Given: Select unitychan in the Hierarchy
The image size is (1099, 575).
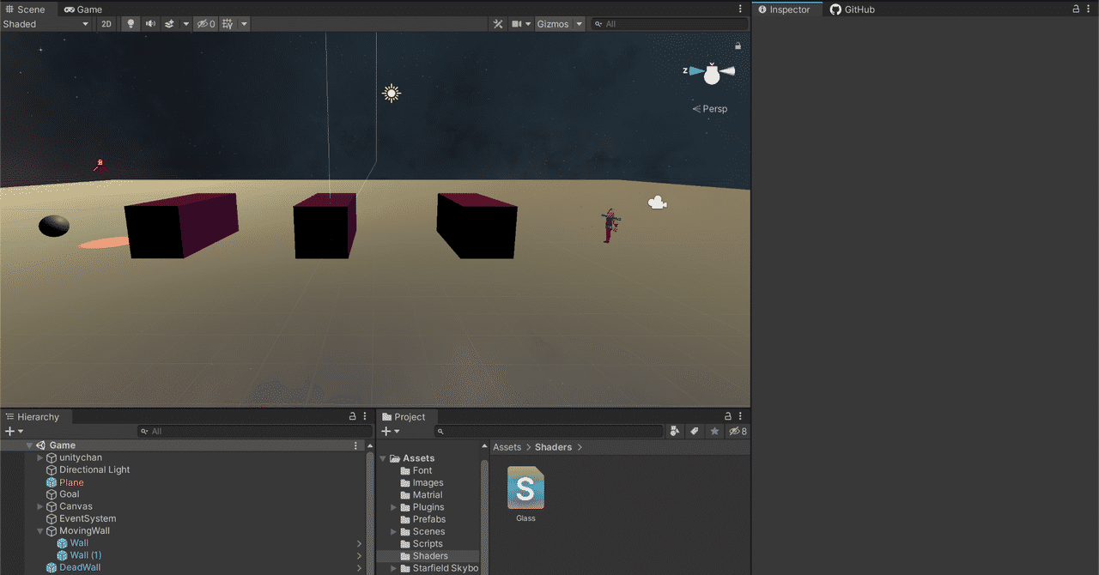Looking at the screenshot, I should pos(81,458).
